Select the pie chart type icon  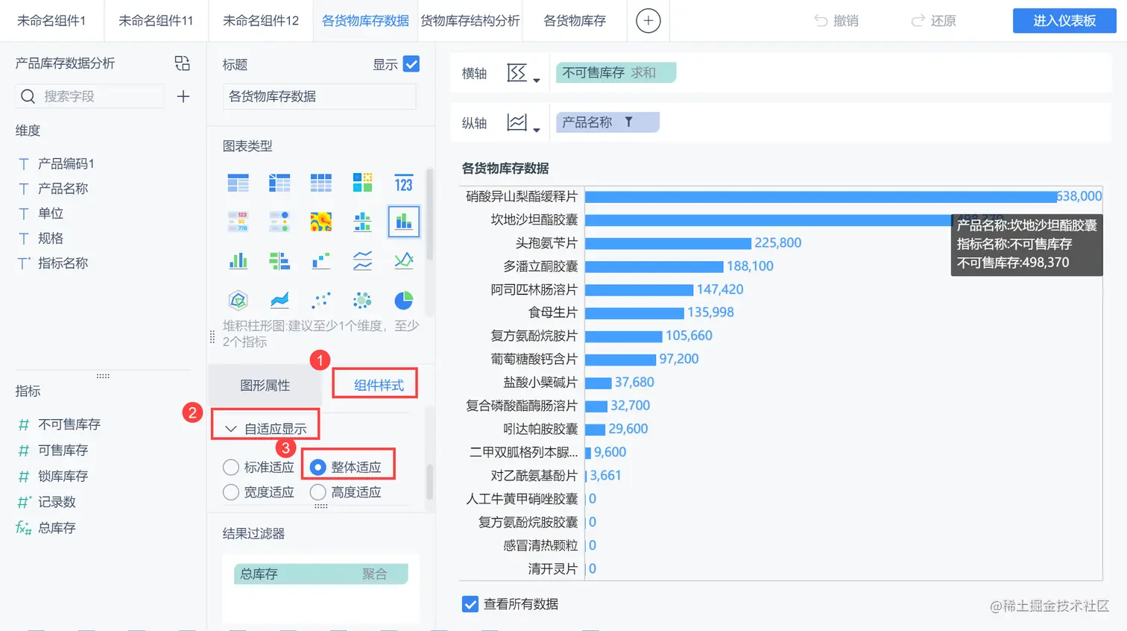click(403, 300)
